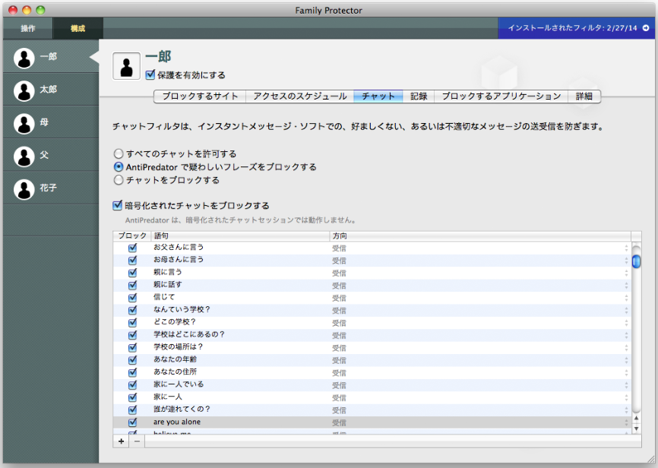Click the arrow icon beside installed filter date
Viewport: 658px width, 468px height.
[646, 27]
